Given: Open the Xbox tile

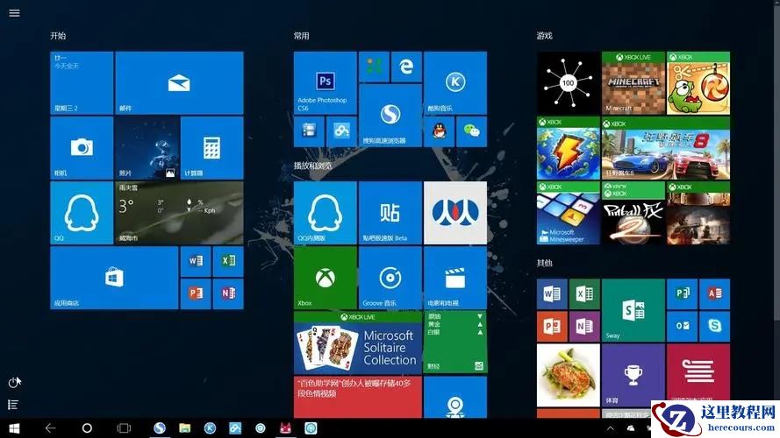Looking at the screenshot, I should tap(326, 278).
